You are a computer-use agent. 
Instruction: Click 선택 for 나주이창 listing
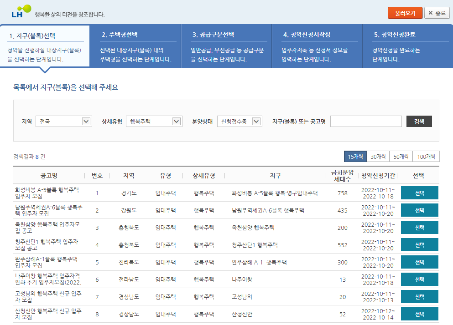coord(419,279)
